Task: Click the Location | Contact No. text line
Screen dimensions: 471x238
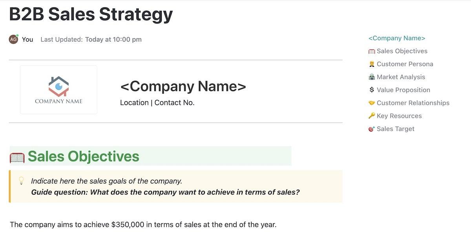Action: pos(157,103)
